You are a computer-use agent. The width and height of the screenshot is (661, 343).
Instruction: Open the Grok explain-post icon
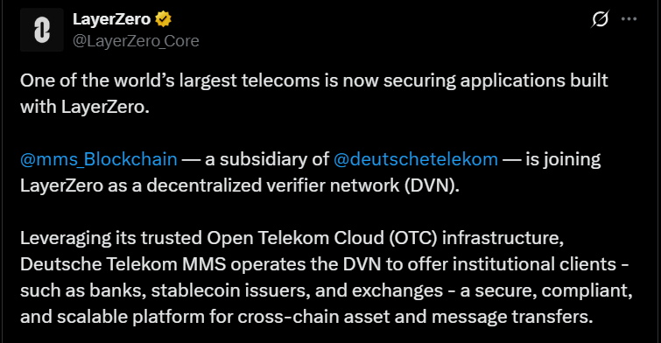(x=600, y=19)
